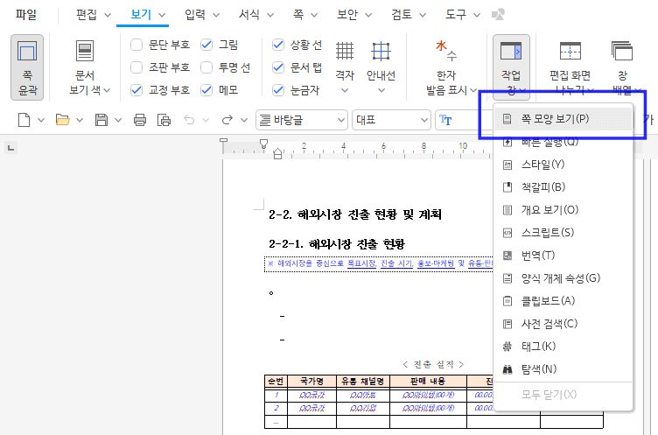Expand the arrow under 안내선
The height and width of the screenshot is (435, 658).
tap(381, 90)
